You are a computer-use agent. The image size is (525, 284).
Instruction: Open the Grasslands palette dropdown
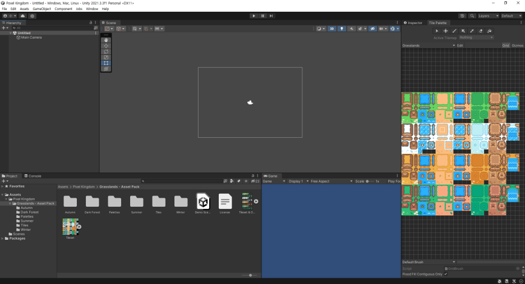point(429,45)
